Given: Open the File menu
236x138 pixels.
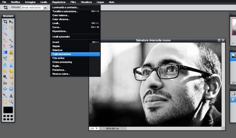Looking at the screenshot, I should 4,2.
